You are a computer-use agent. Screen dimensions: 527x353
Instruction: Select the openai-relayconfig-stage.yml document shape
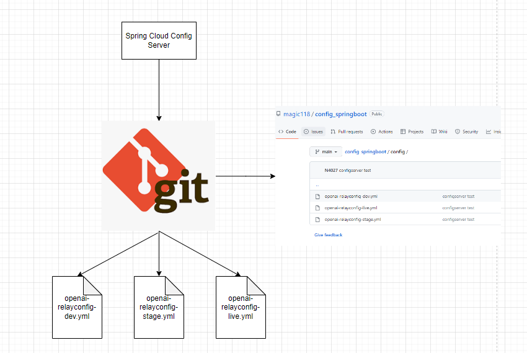[159, 307]
